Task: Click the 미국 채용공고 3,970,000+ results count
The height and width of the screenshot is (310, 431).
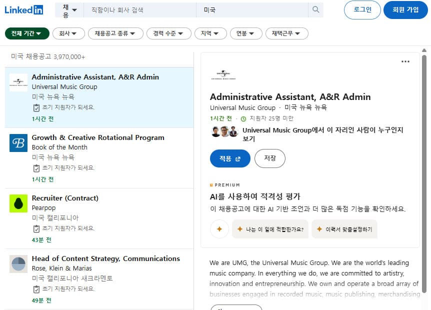Action: click(x=48, y=56)
